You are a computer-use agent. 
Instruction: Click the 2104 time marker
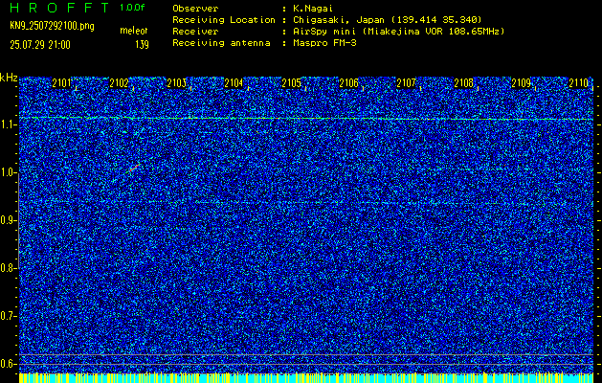coord(234,83)
